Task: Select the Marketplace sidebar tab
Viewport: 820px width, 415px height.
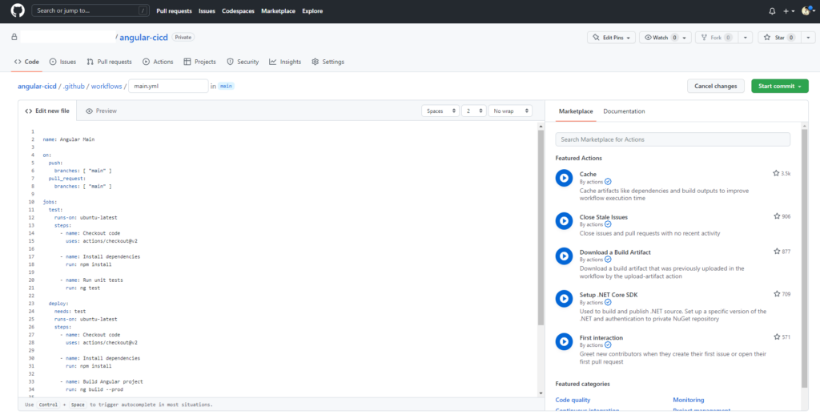Action: pos(576,111)
